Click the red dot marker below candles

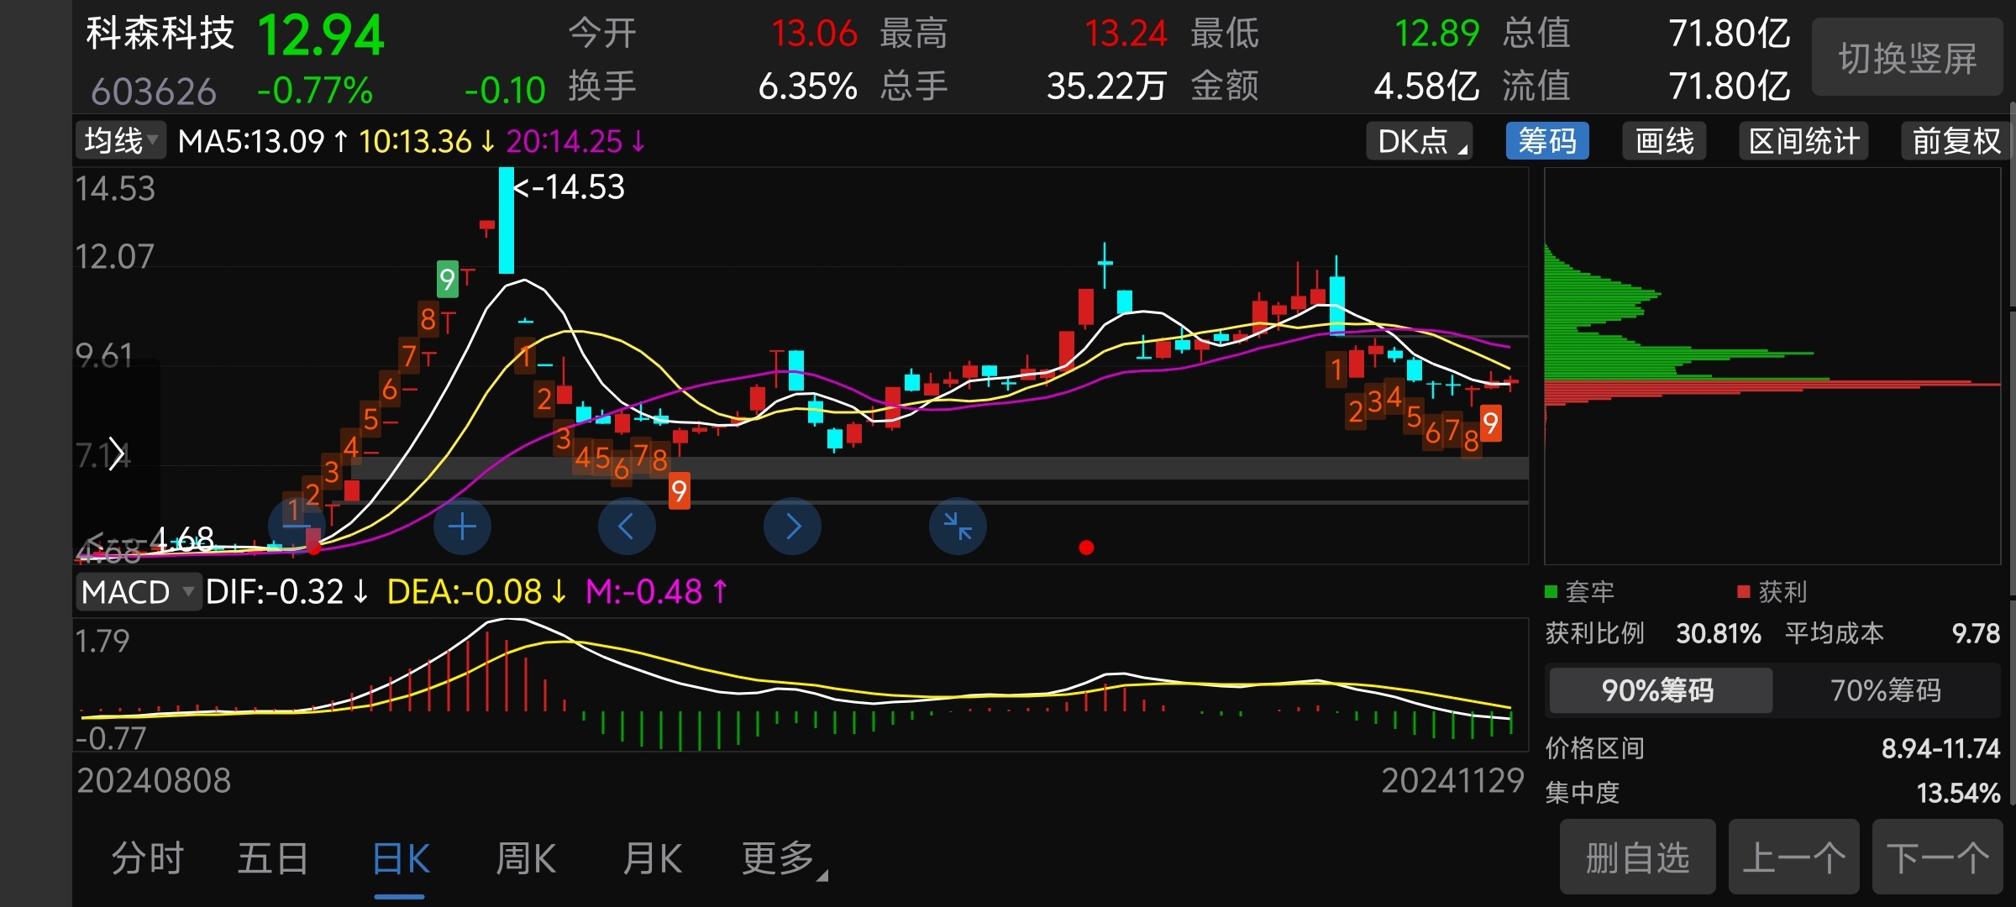pyautogui.click(x=1086, y=548)
